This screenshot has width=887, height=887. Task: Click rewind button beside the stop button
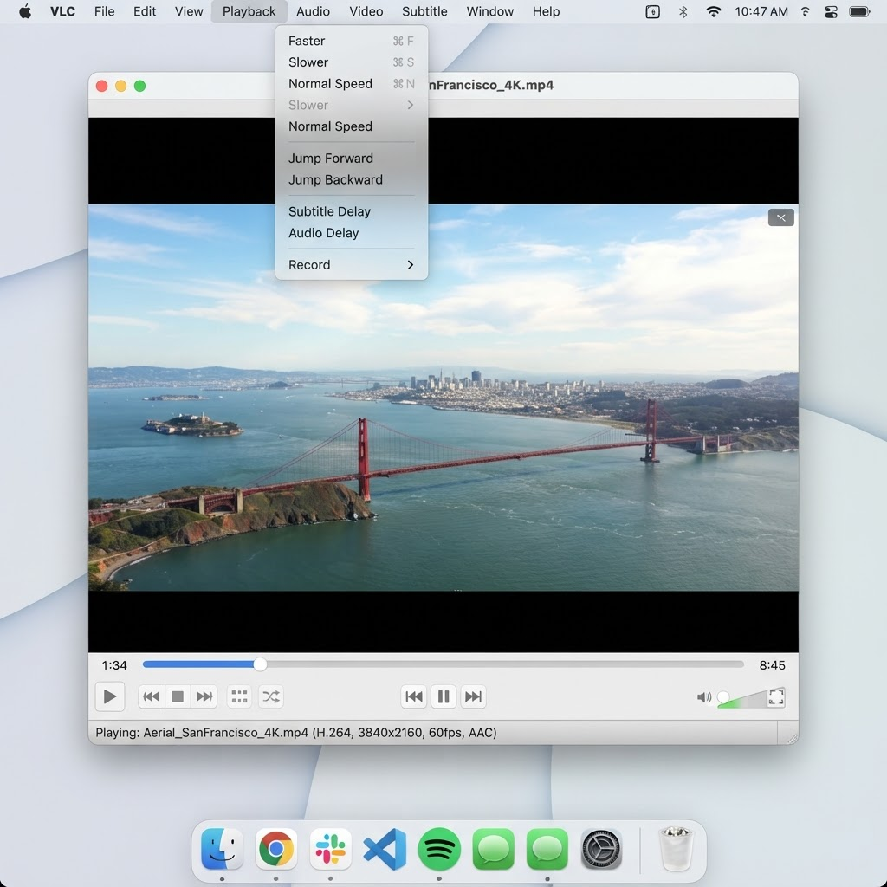(x=151, y=696)
